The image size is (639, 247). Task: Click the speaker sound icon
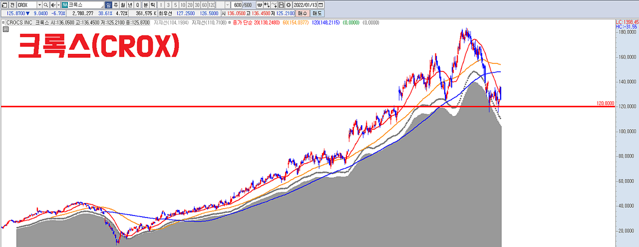pos(53,4)
